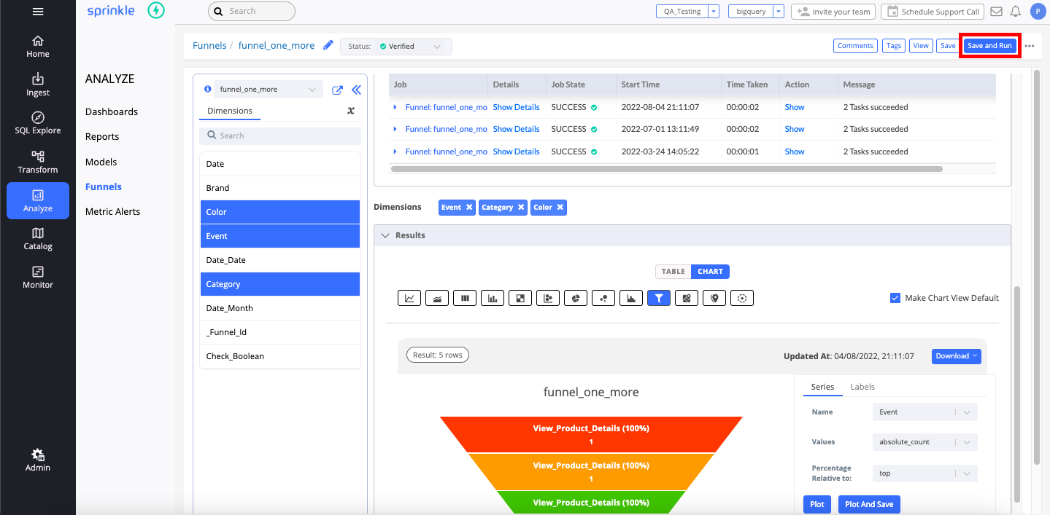Screen dimensions: 1050x515
Task: Click the pencil icon to rename funnel
Action: coord(328,45)
